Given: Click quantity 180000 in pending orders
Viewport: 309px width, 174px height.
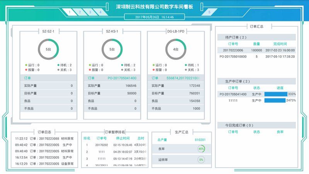Looking at the screenshot, I should point(256,50).
